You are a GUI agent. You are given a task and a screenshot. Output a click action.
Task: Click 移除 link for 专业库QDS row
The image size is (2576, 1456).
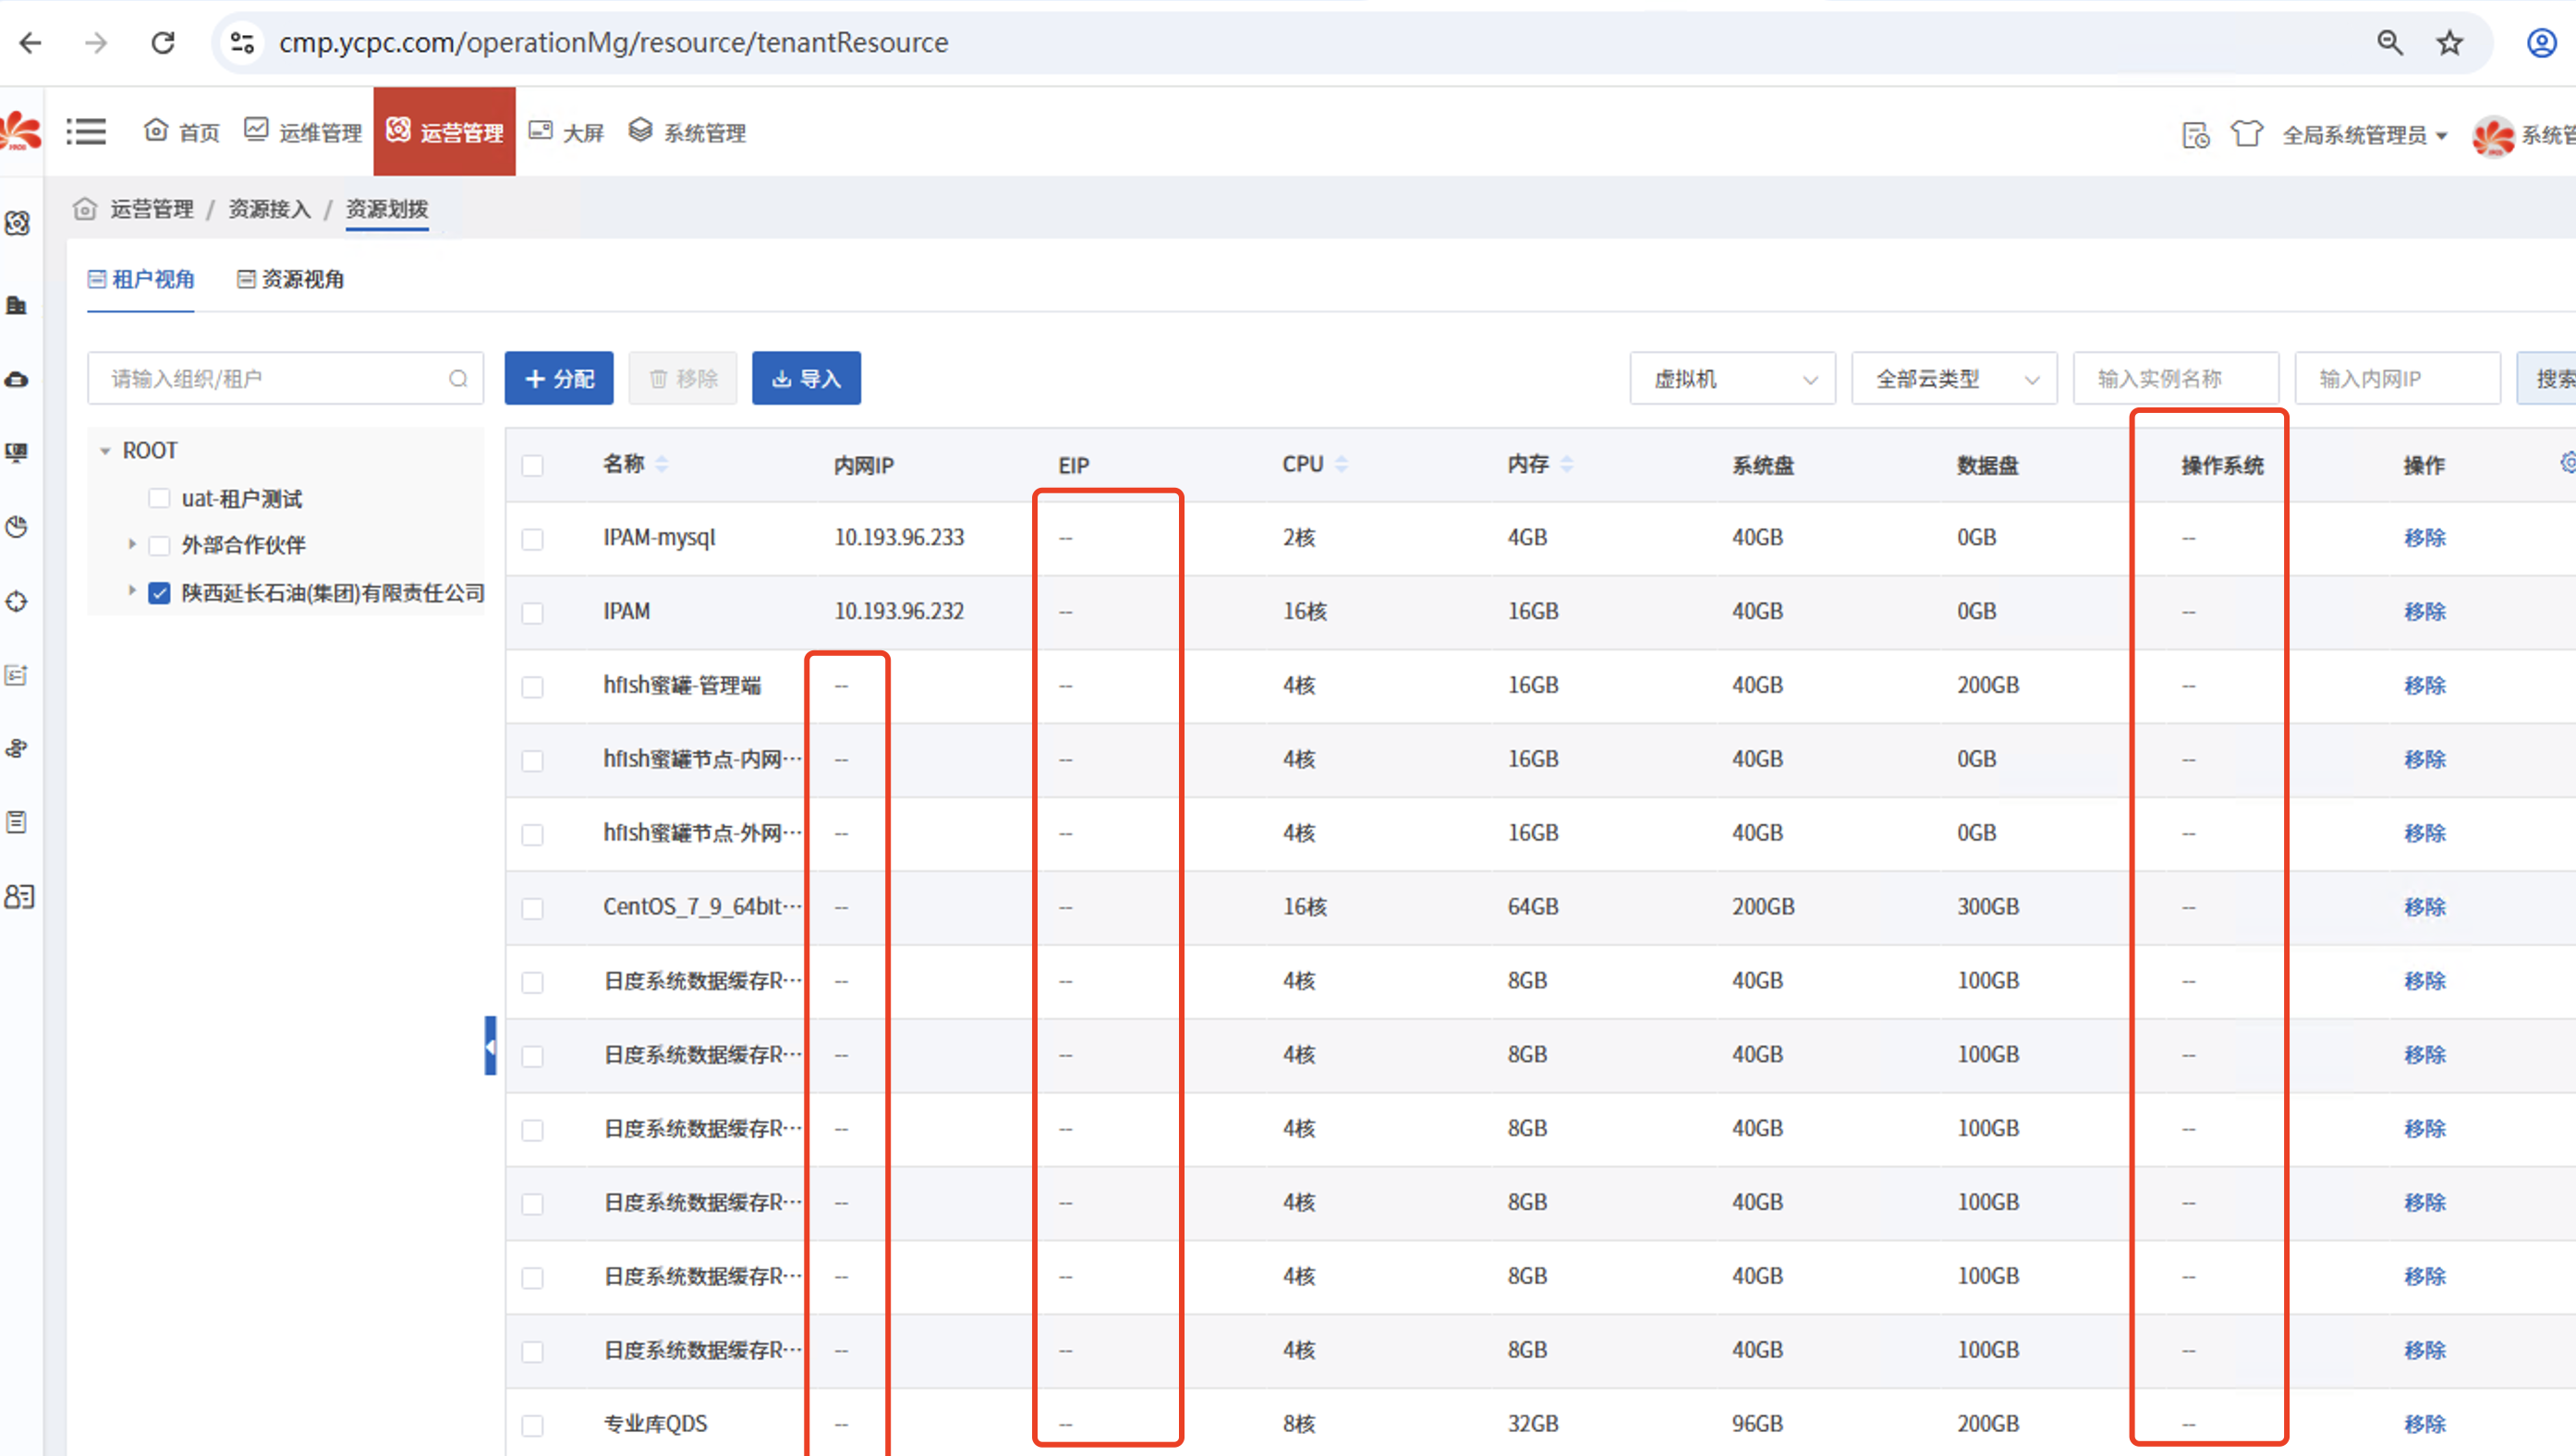(2425, 1424)
